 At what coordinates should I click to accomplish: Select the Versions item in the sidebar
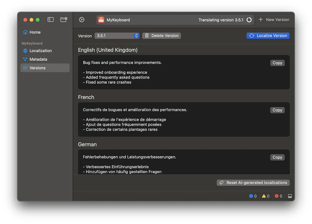[x=38, y=68]
